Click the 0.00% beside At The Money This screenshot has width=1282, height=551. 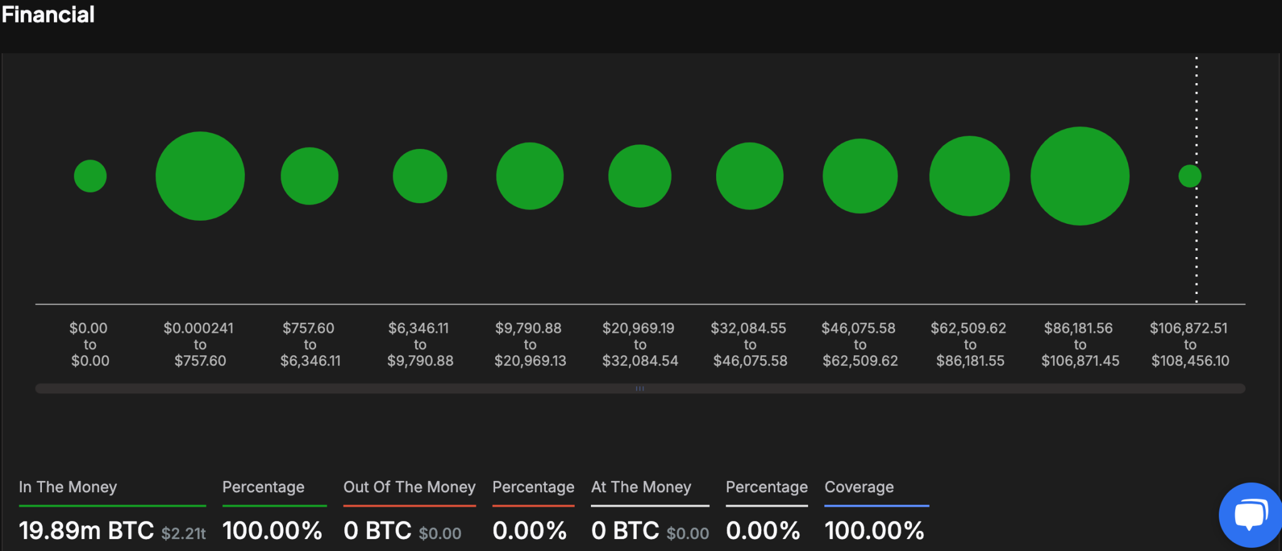[763, 531]
